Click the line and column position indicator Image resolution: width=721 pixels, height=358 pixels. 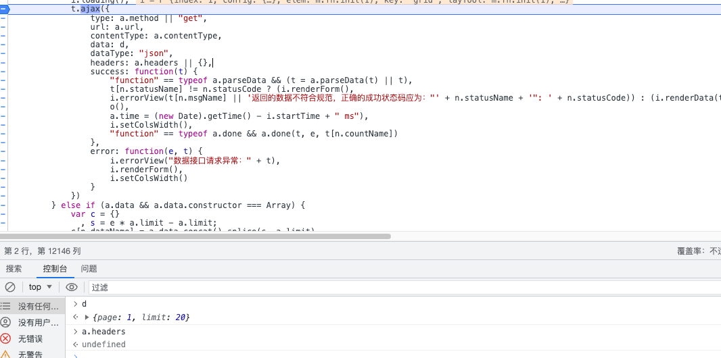point(43,251)
